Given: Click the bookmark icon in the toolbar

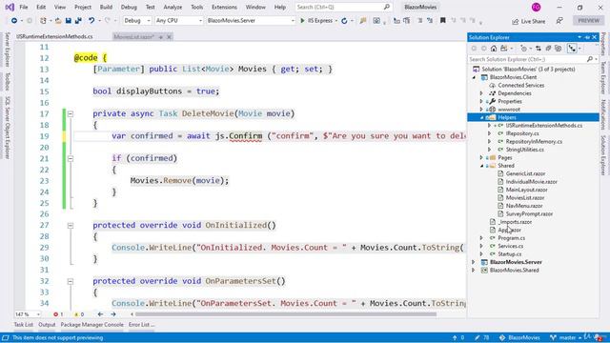Looking at the screenshot, I should tap(442, 21).
